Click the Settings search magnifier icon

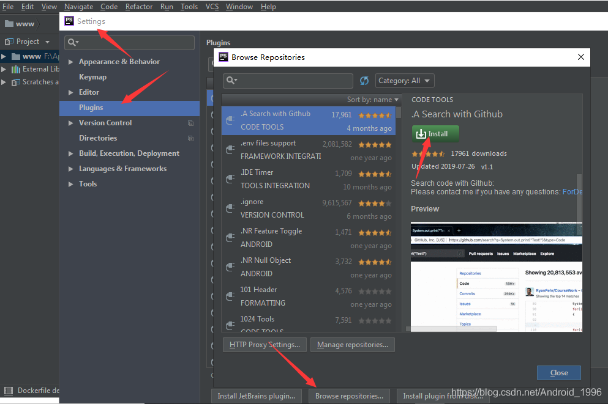73,42
